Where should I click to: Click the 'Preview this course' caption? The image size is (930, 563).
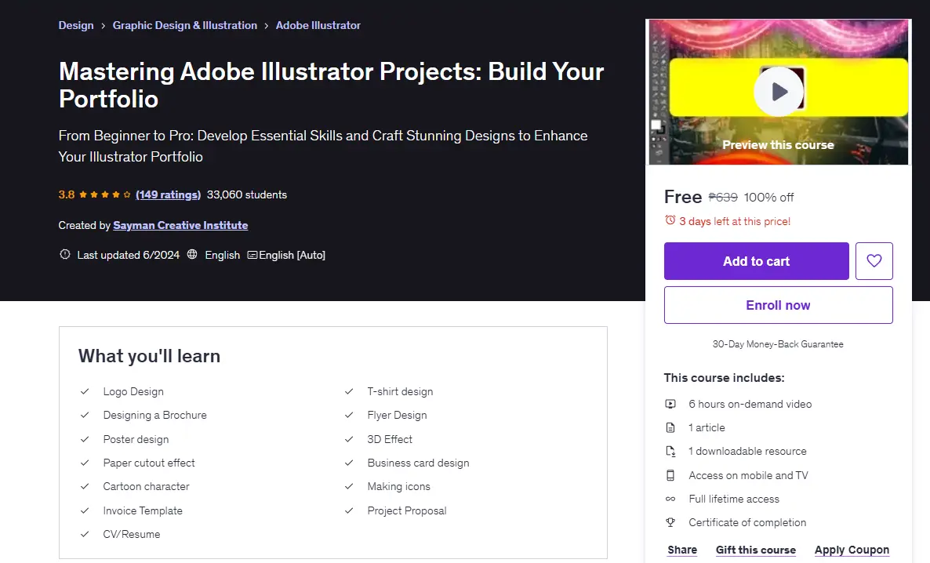(x=778, y=145)
